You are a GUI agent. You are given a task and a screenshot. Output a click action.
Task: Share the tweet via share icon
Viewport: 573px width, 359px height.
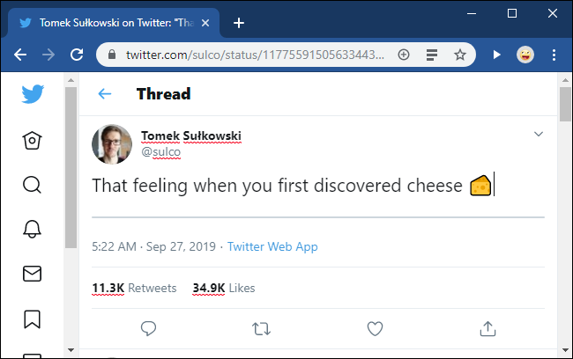pos(487,328)
